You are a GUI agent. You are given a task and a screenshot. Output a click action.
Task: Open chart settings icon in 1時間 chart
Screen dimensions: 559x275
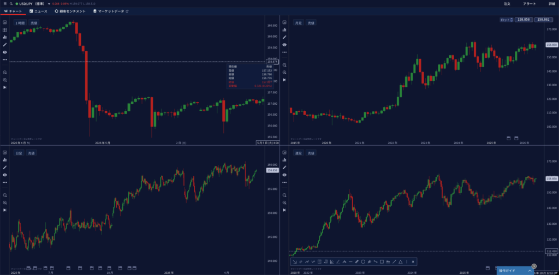click(4, 22)
